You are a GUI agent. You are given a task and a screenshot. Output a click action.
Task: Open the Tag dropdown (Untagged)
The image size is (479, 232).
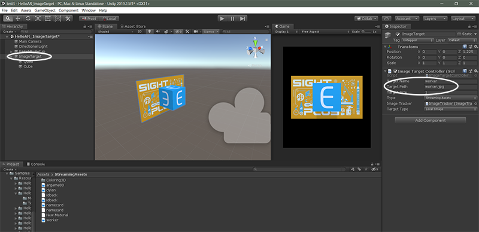[417, 40]
